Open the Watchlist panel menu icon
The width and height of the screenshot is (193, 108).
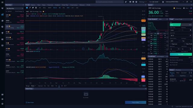pyautogui.click(x=23, y=5)
